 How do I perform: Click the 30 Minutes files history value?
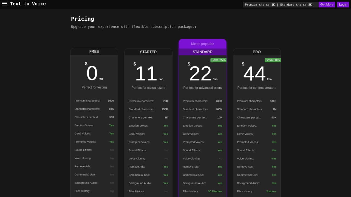215,191
